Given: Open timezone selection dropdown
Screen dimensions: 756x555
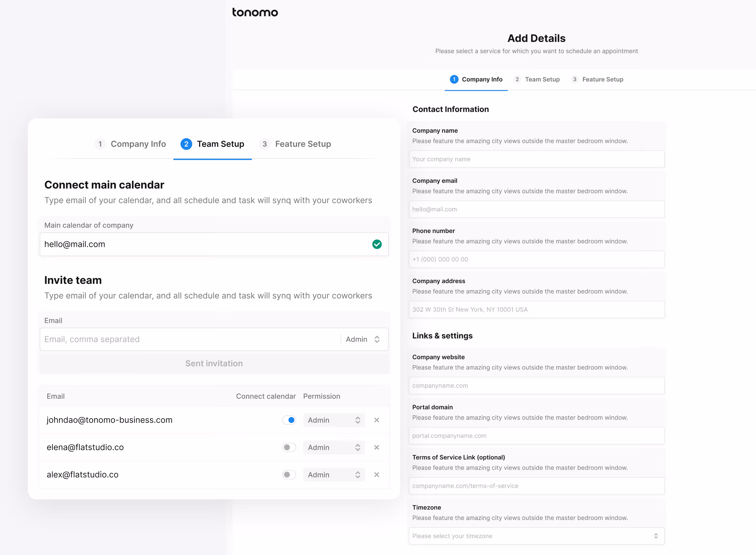Looking at the screenshot, I should pos(536,536).
